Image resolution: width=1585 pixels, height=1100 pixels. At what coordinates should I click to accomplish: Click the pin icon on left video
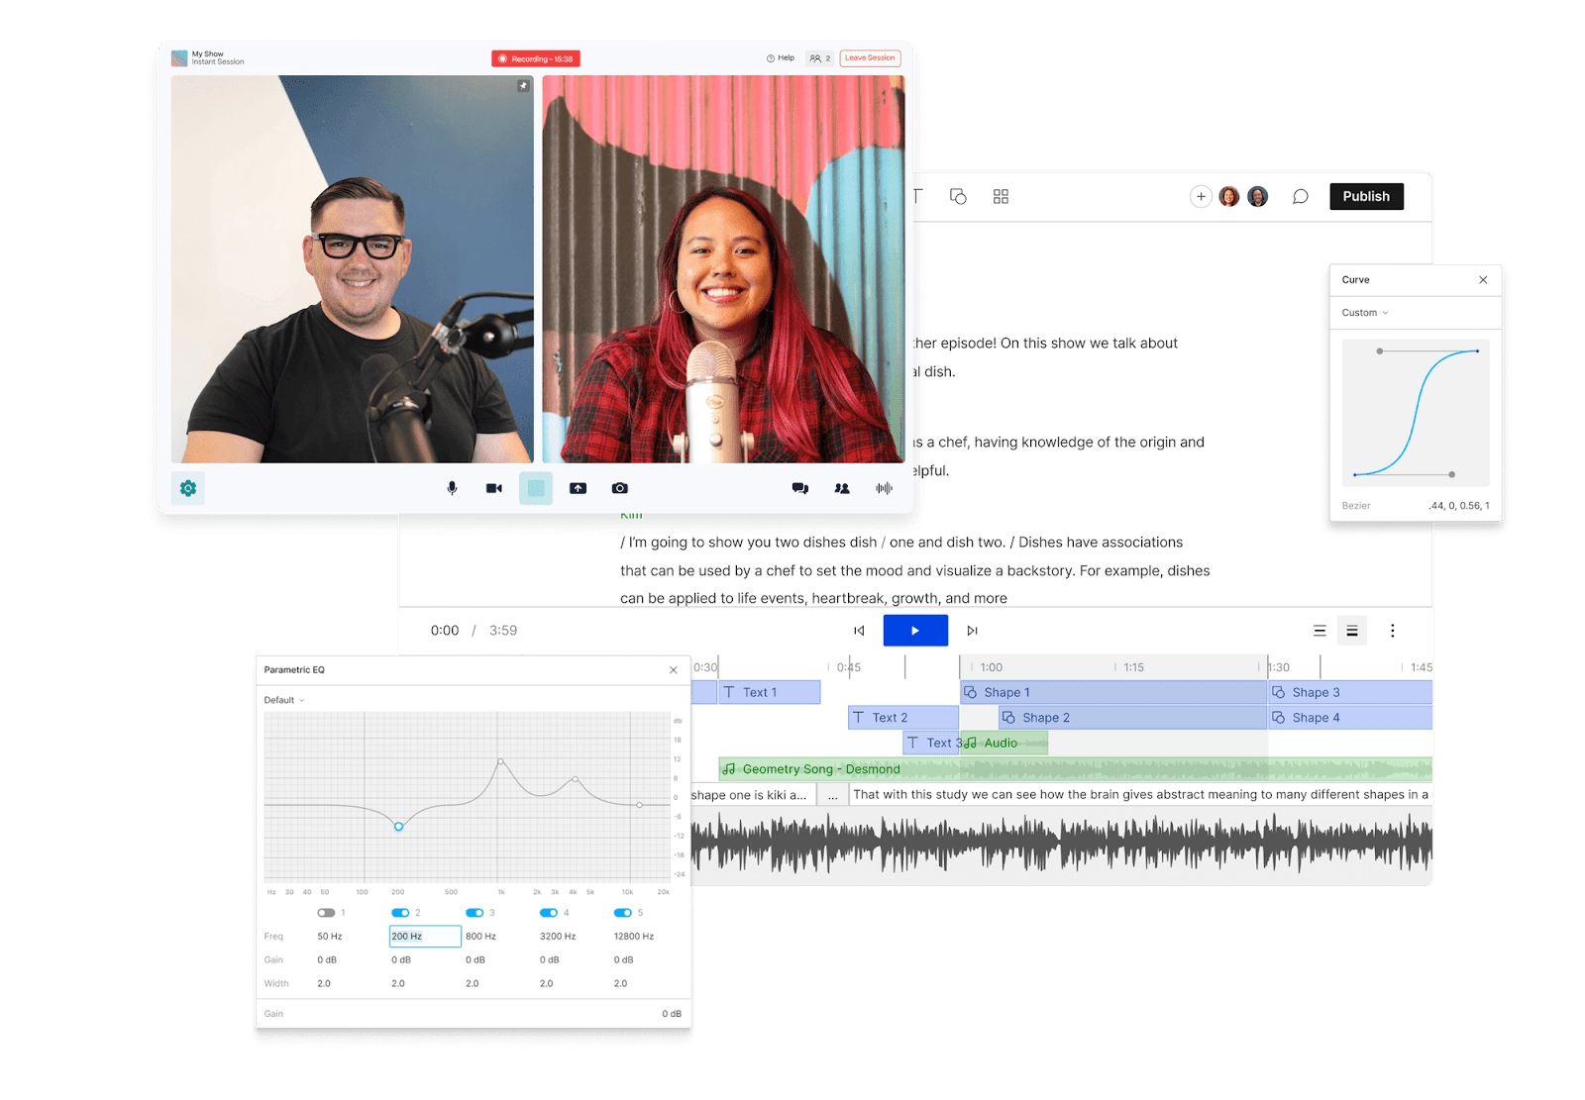pyautogui.click(x=523, y=86)
